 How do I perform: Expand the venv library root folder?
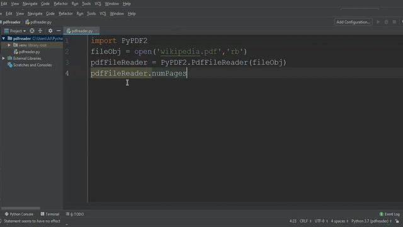tap(9, 45)
